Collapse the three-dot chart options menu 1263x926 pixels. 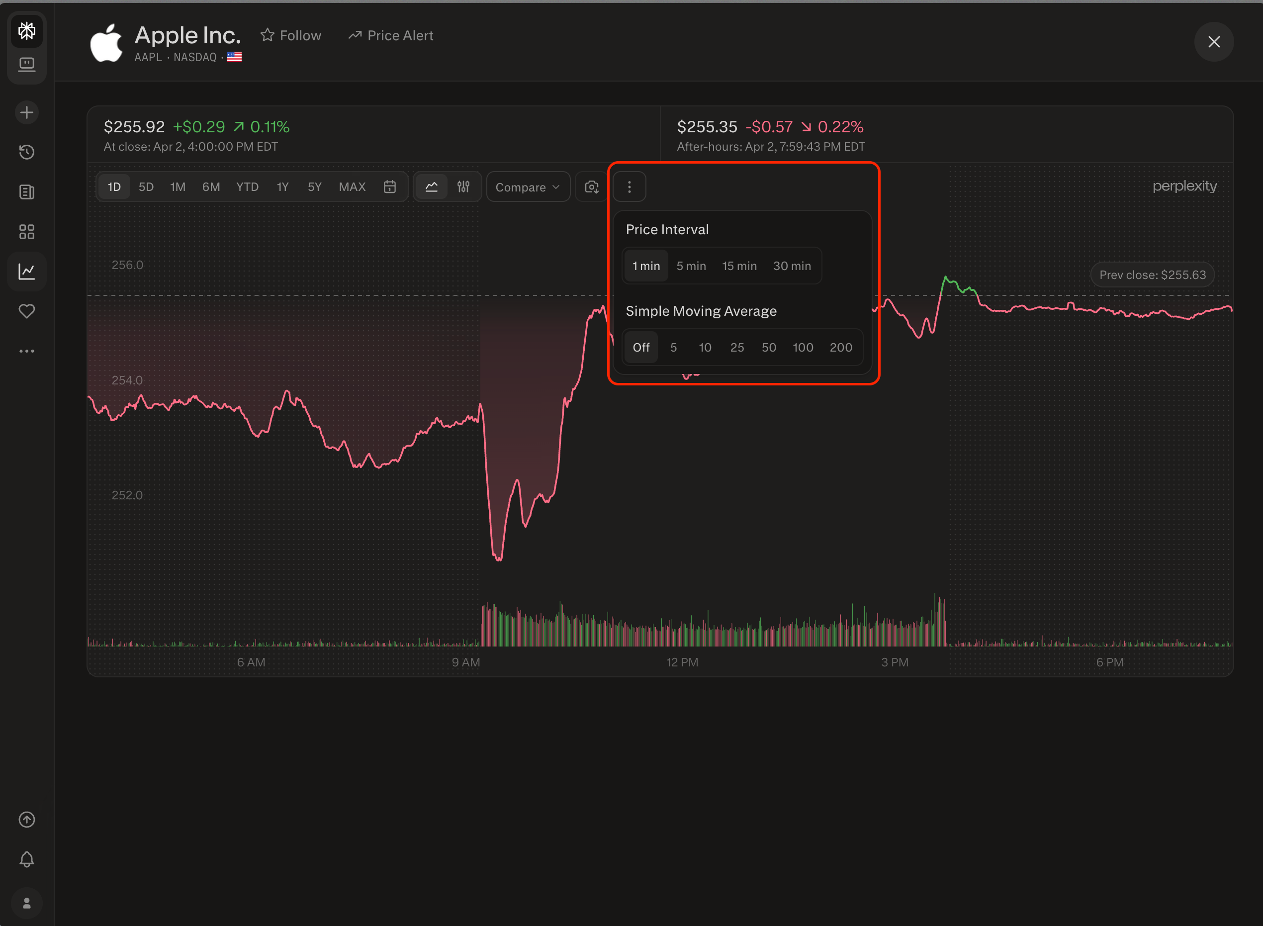pyautogui.click(x=629, y=186)
